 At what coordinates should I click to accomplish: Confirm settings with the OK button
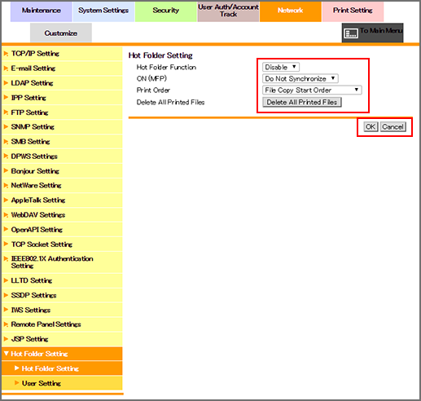pyautogui.click(x=371, y=126)
